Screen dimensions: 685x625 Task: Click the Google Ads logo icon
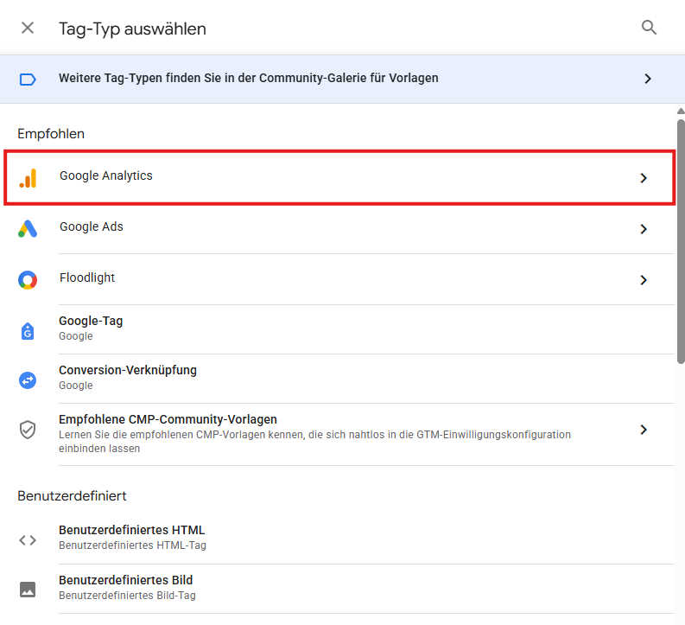click(x=28, y=228)
